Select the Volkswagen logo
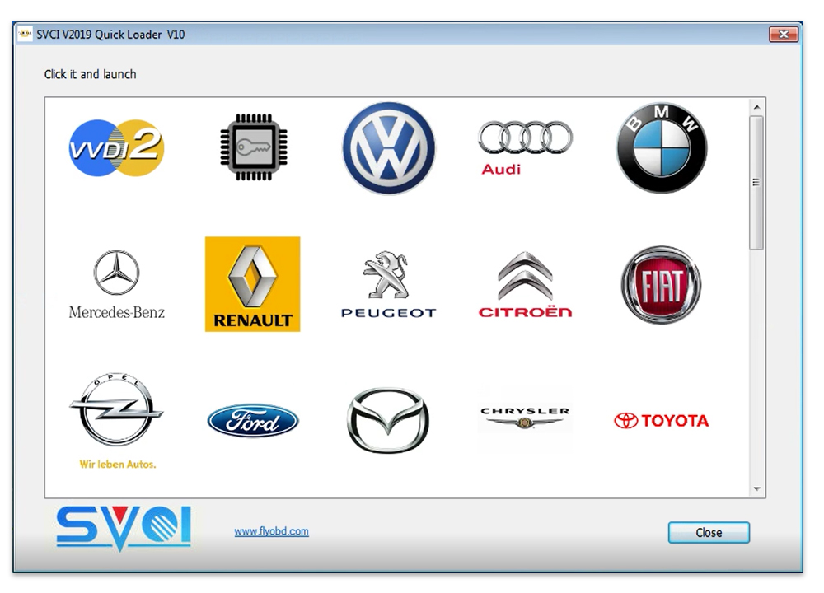Image resolution: width=824 pixels, height=593 pixels. (x=389, y=148)
